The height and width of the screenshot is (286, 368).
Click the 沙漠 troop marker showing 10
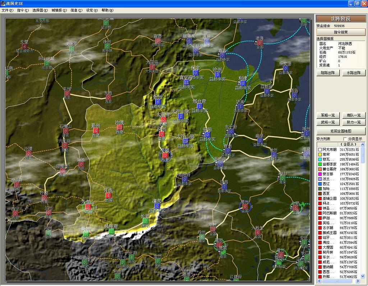pos(120,128)
